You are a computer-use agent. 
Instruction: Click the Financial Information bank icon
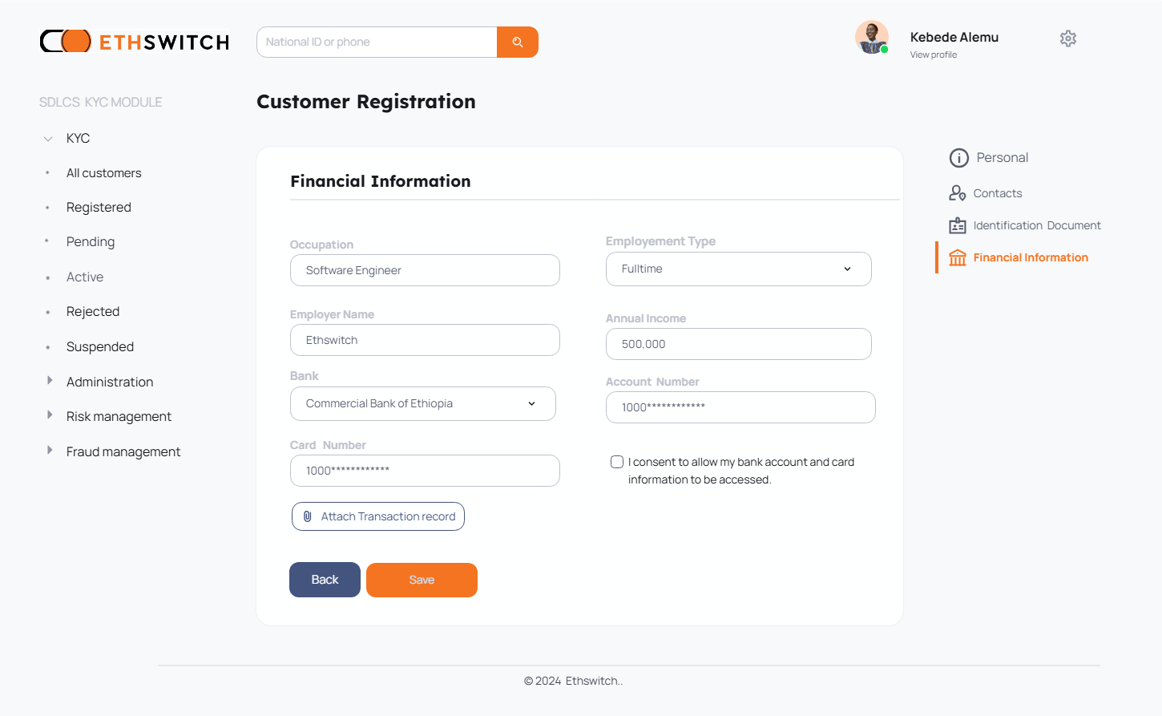958,257
